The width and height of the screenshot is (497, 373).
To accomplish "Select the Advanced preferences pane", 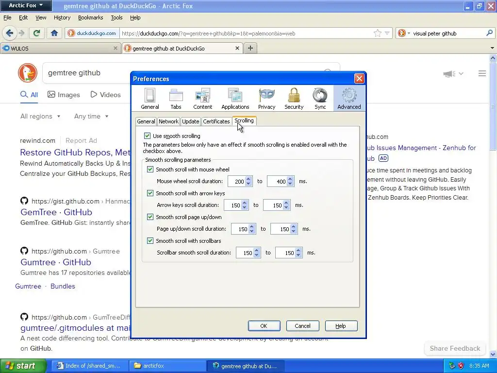I will tap(349, 99).
